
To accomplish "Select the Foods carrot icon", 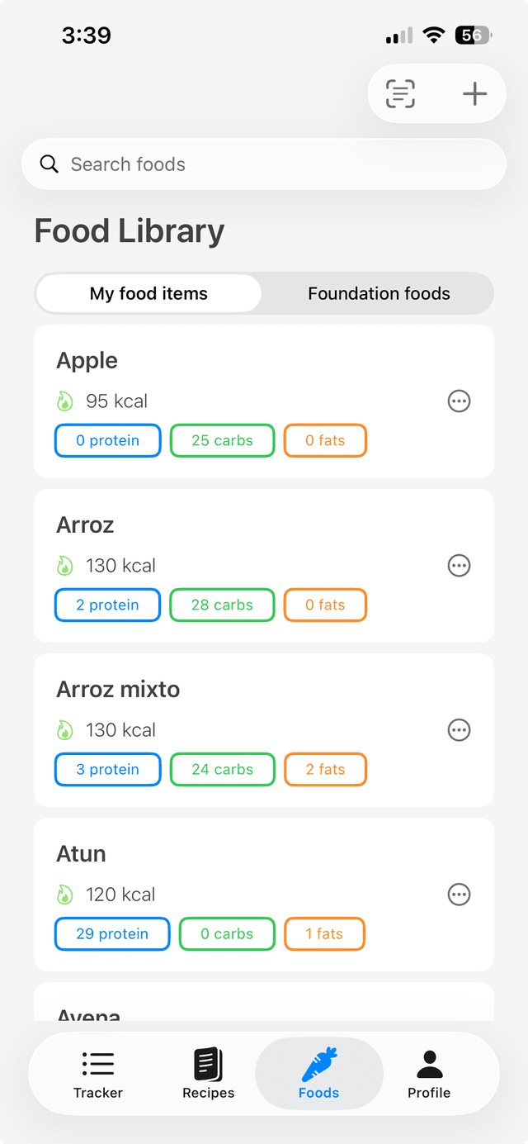I will tap(319, 1064).
